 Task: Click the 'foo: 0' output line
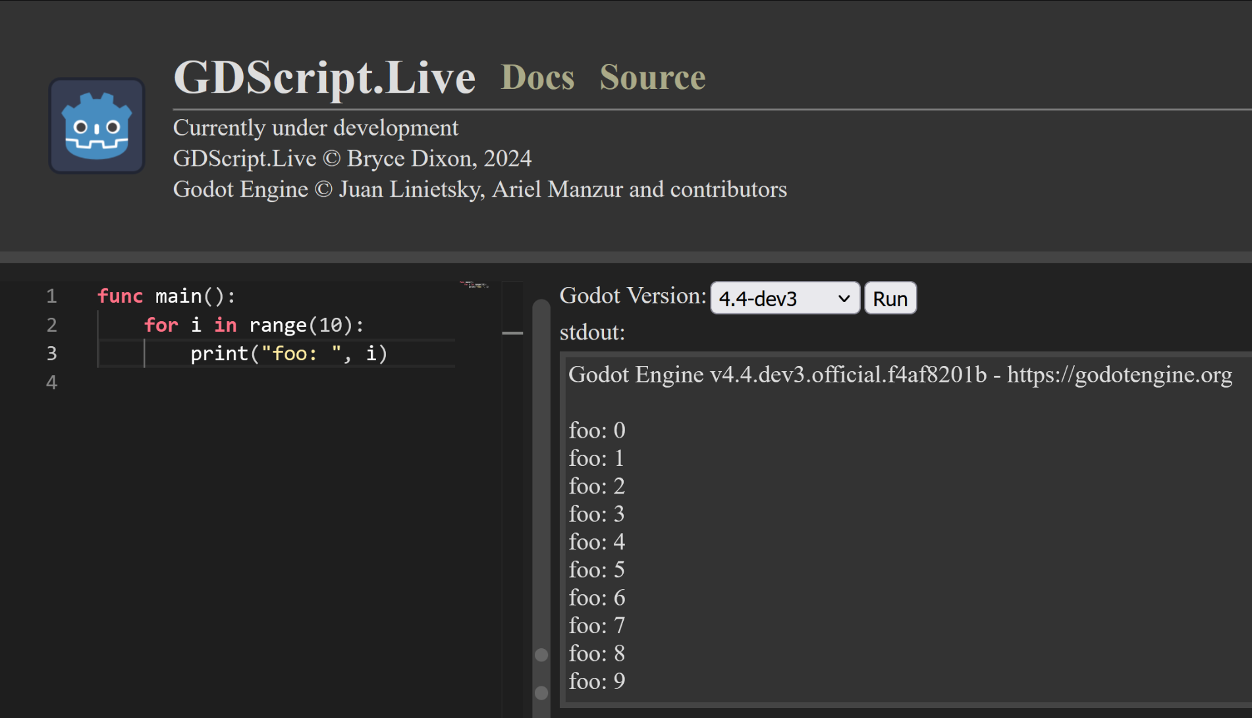(597, 430)
